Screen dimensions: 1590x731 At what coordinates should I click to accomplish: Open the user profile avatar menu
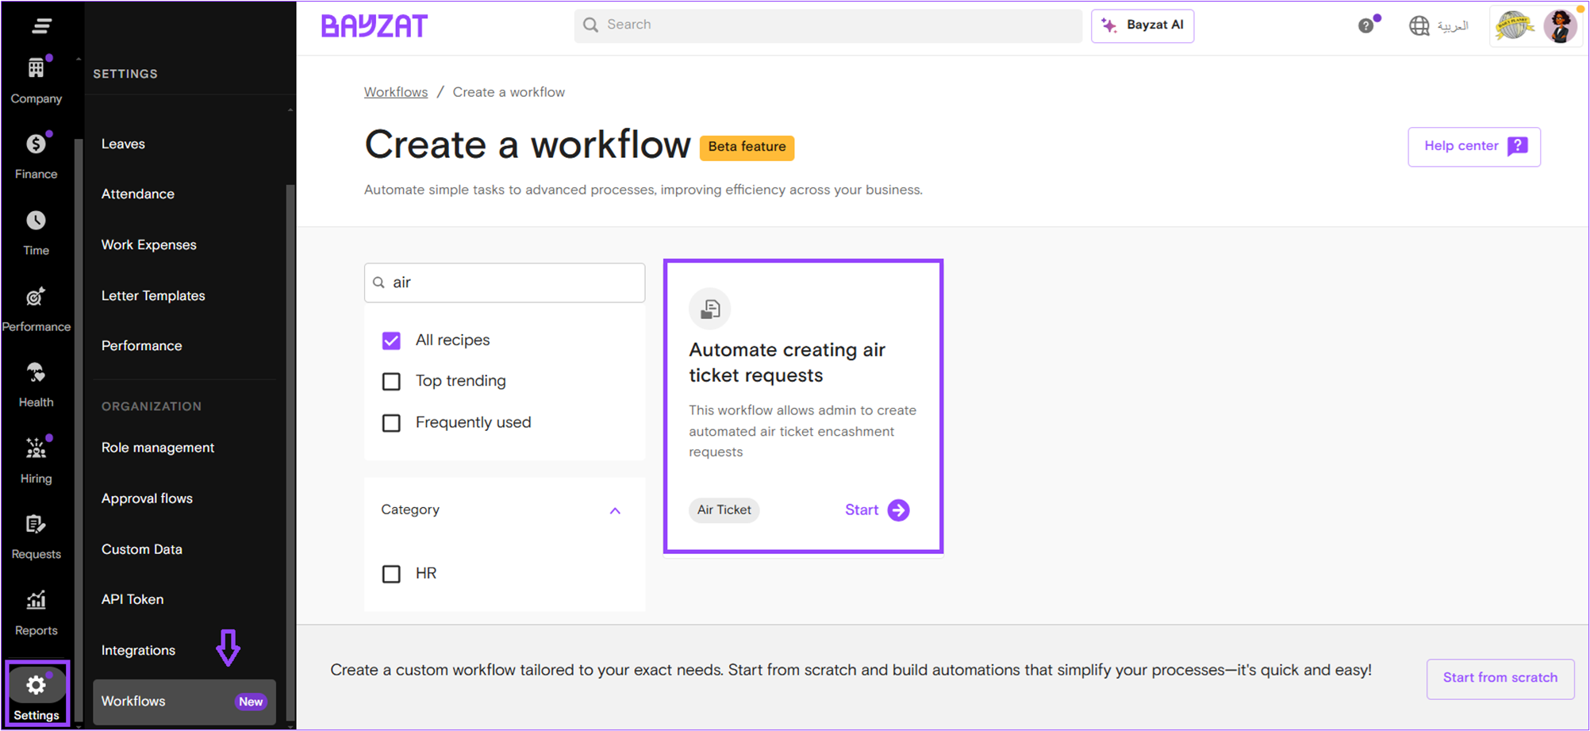(1560, 25)
